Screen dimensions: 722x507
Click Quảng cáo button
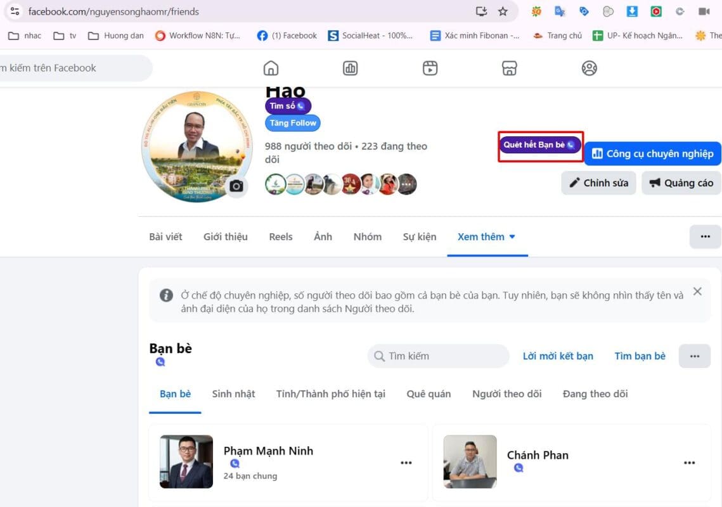click(x=681, y=183)
